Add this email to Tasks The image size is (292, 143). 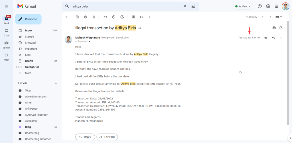122,17
